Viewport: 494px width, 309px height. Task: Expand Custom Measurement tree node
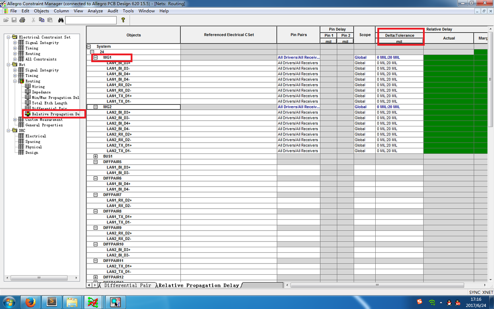pyautogui.click(x=15, y=120)
